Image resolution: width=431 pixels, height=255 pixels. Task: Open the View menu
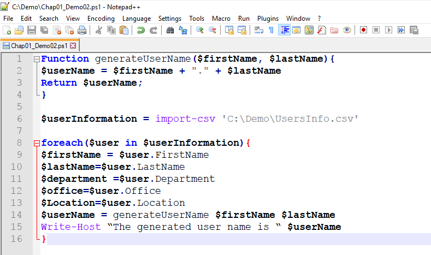[x=73, y=19]
